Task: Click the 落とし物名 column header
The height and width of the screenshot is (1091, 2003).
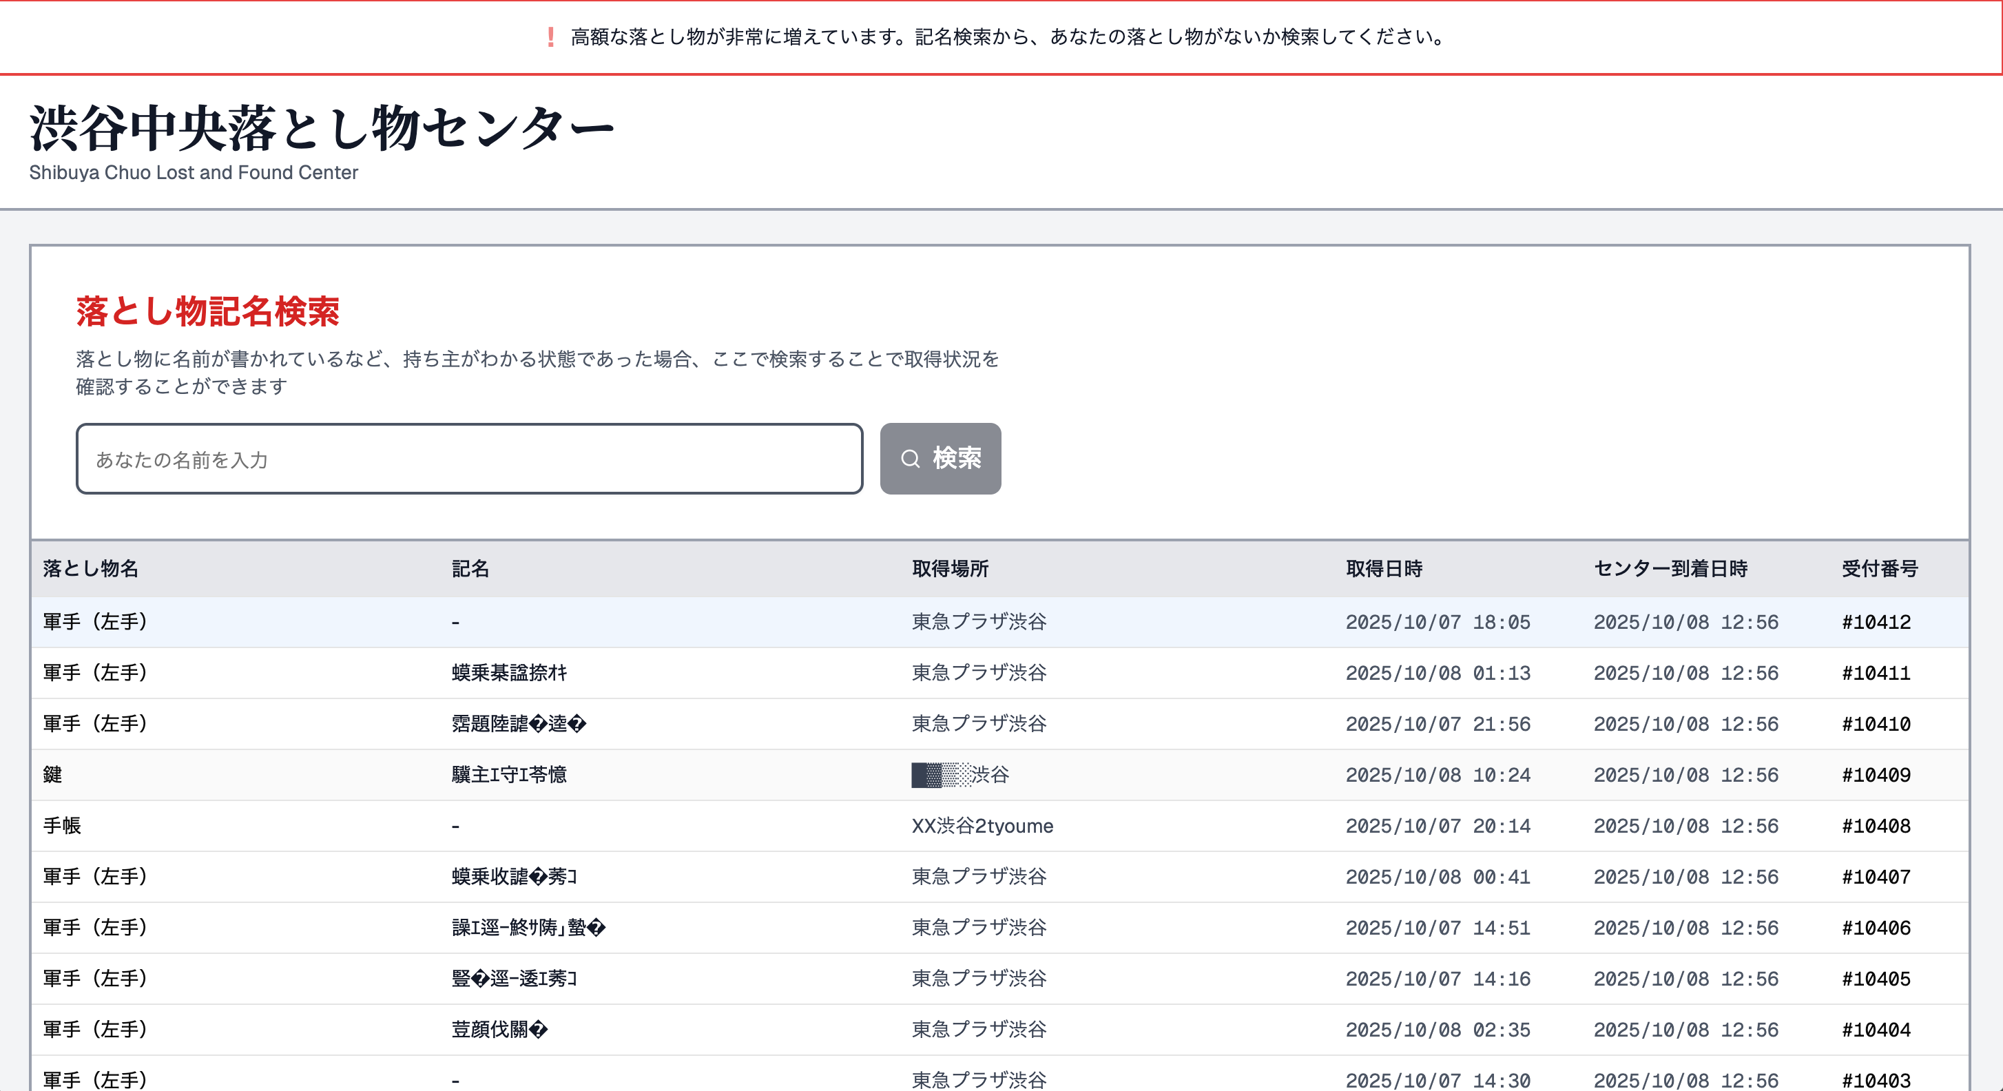Action: point(90,568)
